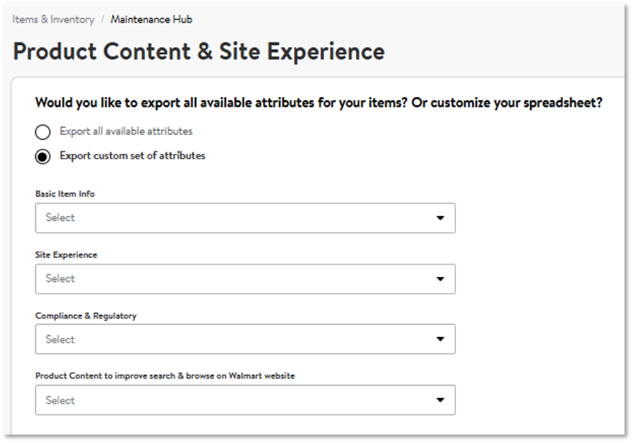Image resolution: width=633 pixels, height=443 pixels.
Task: Click the 'Export custom set of attributes' label text
Action: coord(133,156)
